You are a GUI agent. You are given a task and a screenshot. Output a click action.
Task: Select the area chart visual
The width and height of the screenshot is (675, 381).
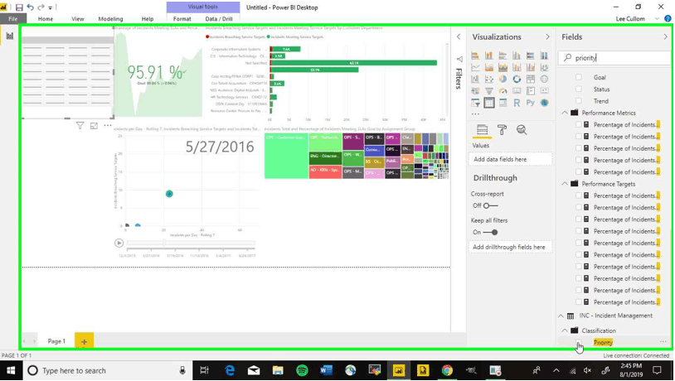coord(489,67)
